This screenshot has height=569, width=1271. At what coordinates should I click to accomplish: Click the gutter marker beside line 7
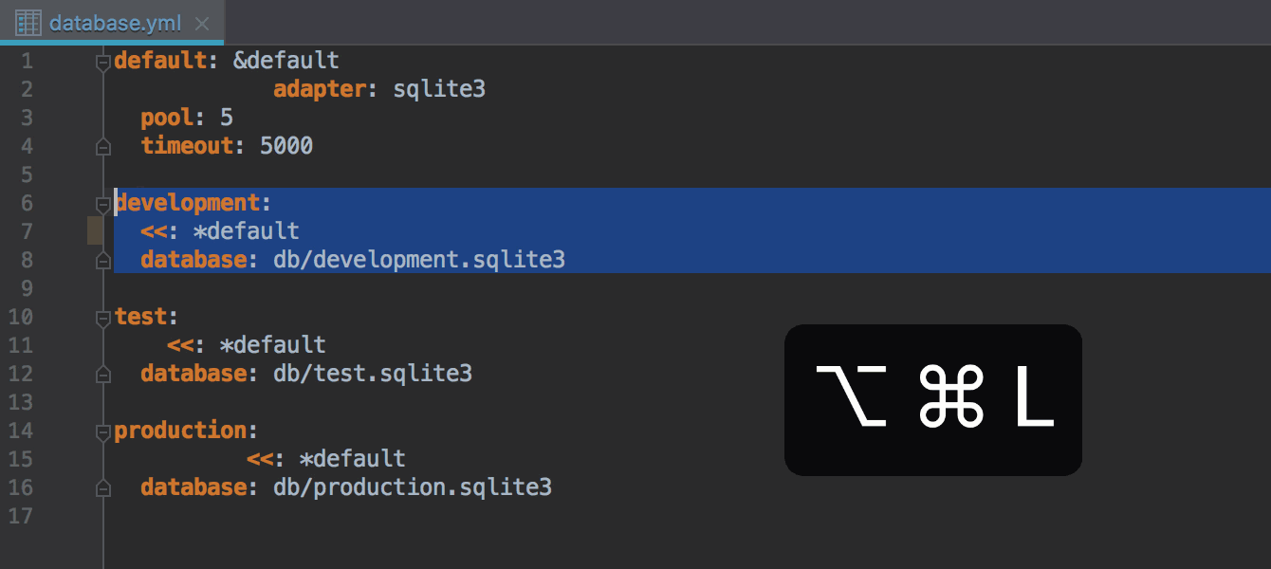[95, 230]
